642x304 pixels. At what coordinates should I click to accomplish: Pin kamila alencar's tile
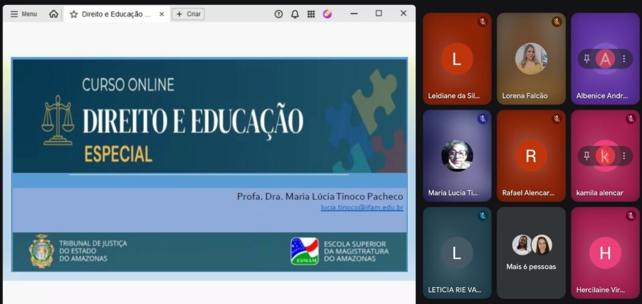coord(587,156)
